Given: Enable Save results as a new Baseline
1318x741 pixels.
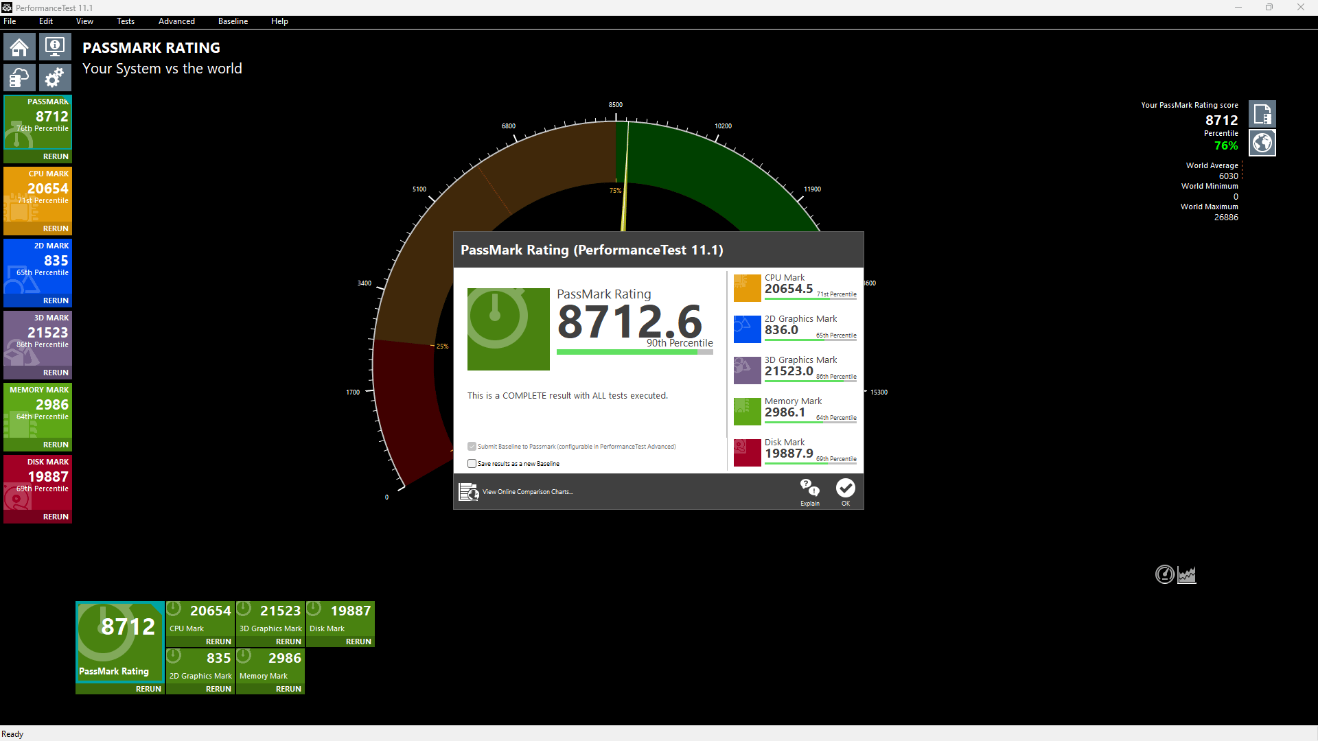Looking at the screenshot, I should click(x=472, y=463).
